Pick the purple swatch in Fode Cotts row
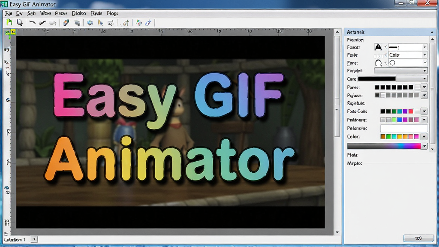Viewport: 439px width, 247px height. click(405, 111)
